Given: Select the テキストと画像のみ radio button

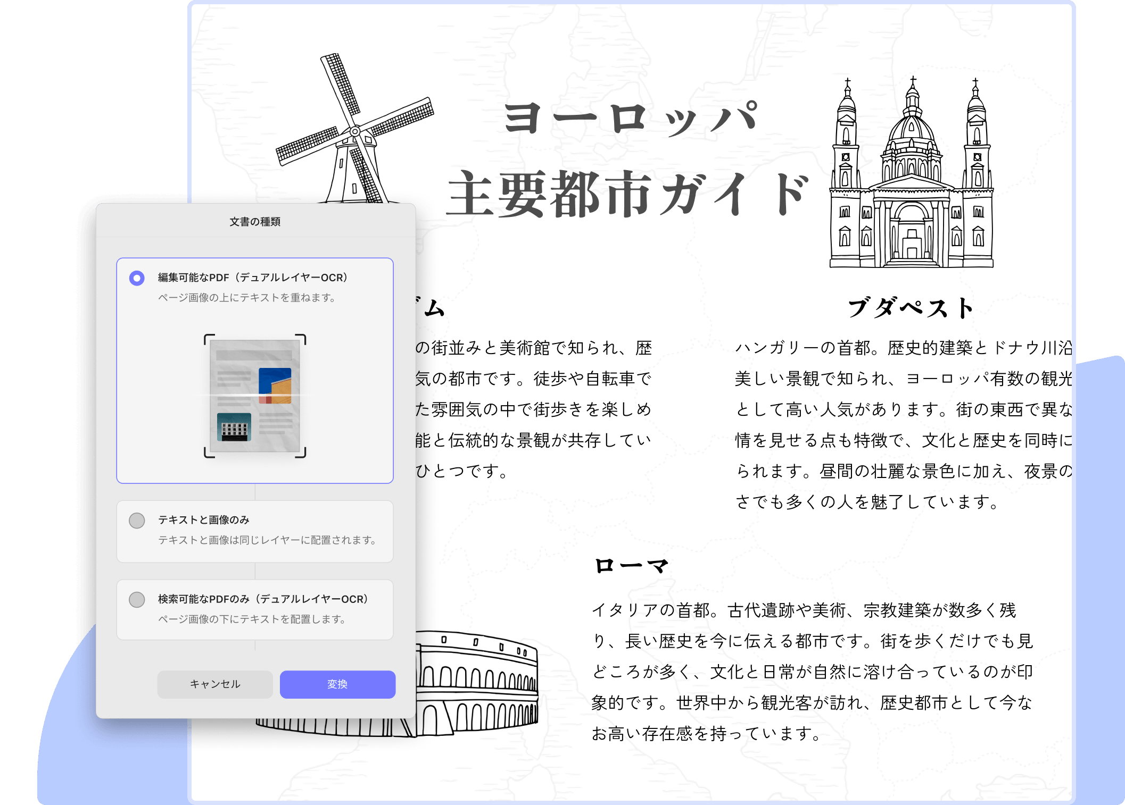Looking at the screenshot, I should tap(137, 521).
